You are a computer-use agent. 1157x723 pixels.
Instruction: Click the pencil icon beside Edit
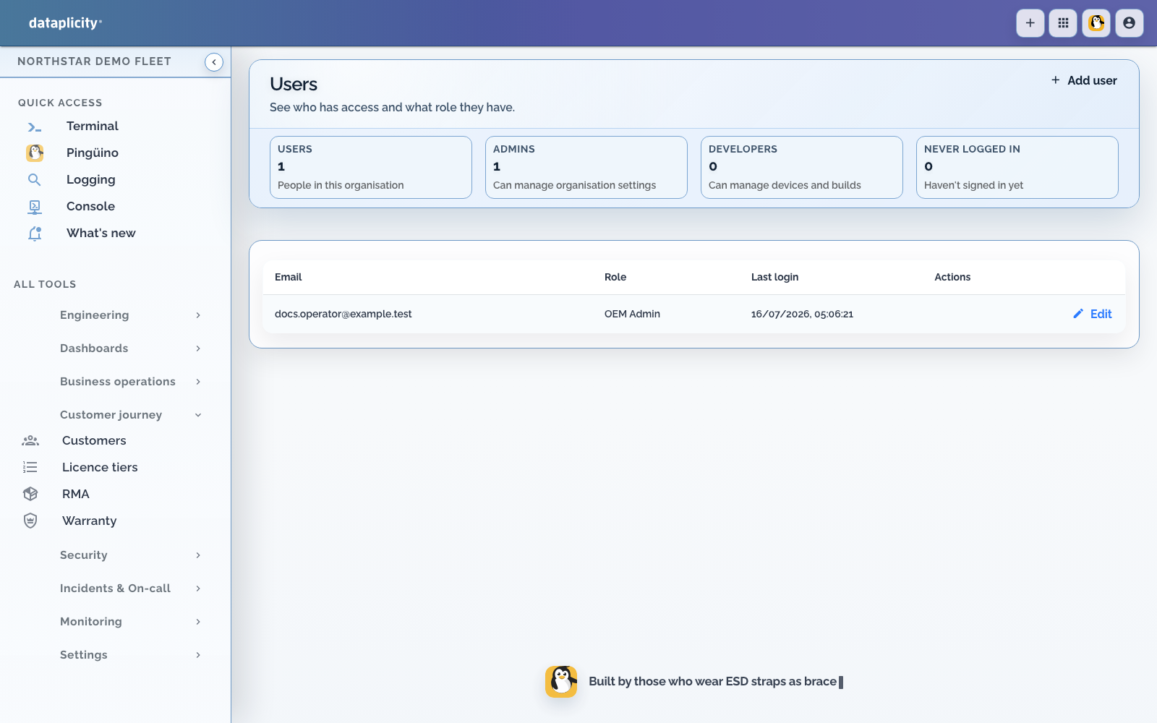tap(1078, 314)
